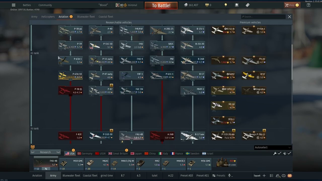Open the ticket icon in the top bar

point(248,5)
